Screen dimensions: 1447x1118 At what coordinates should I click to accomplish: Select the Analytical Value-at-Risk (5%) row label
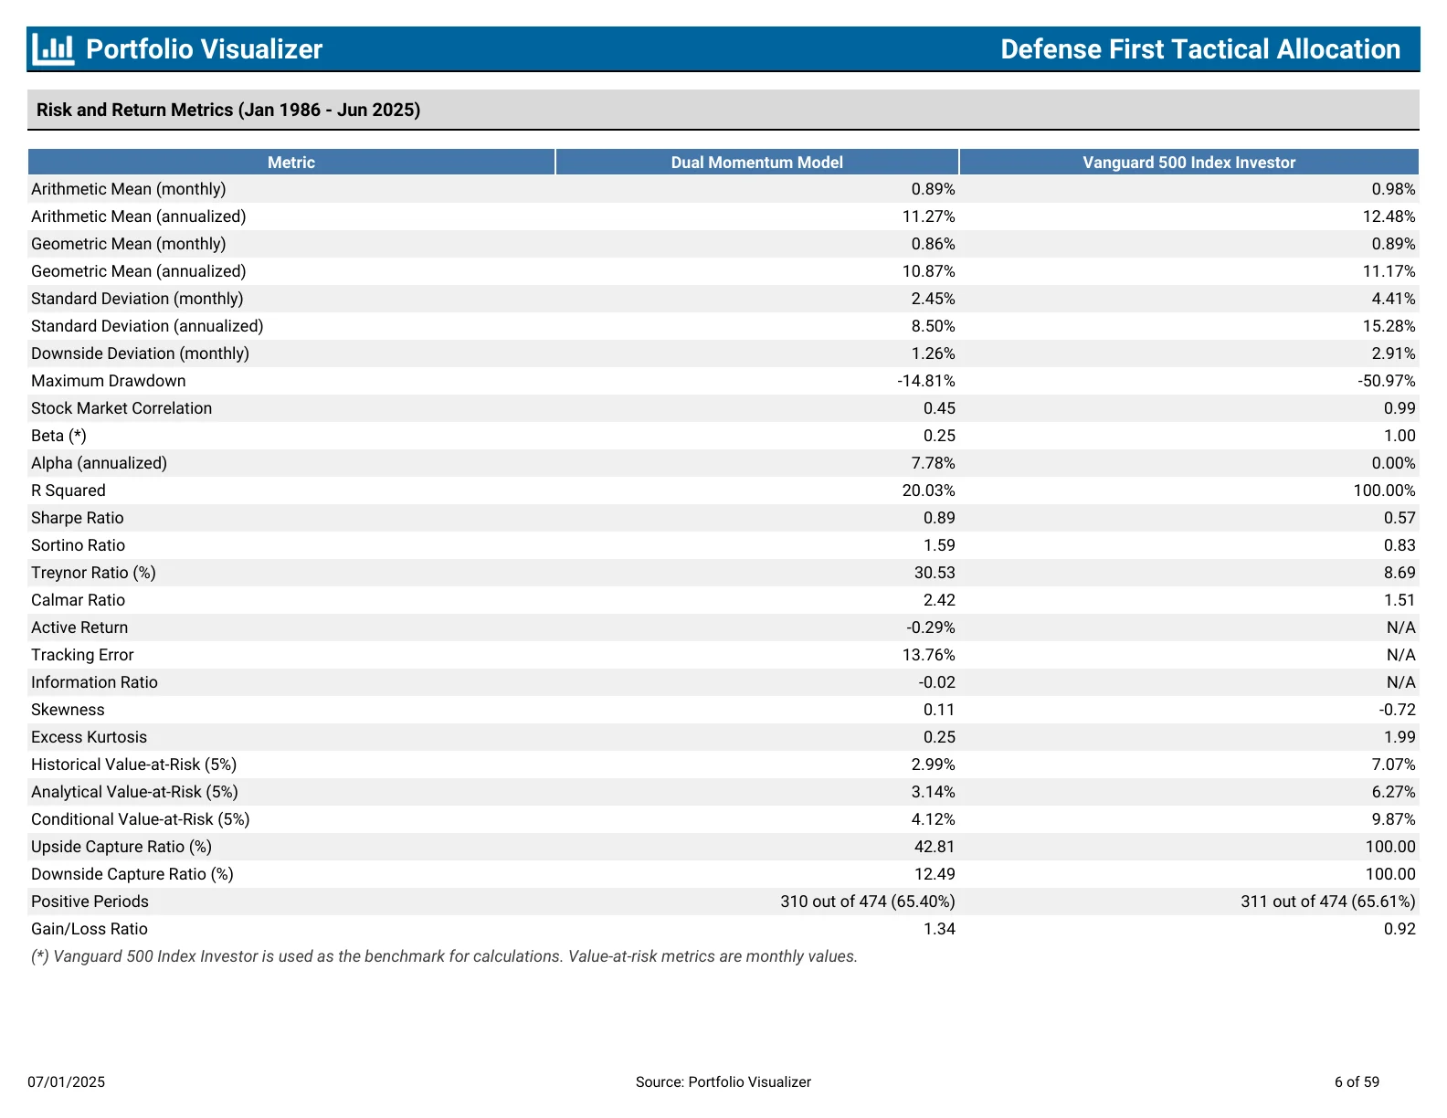coord(135,792)
